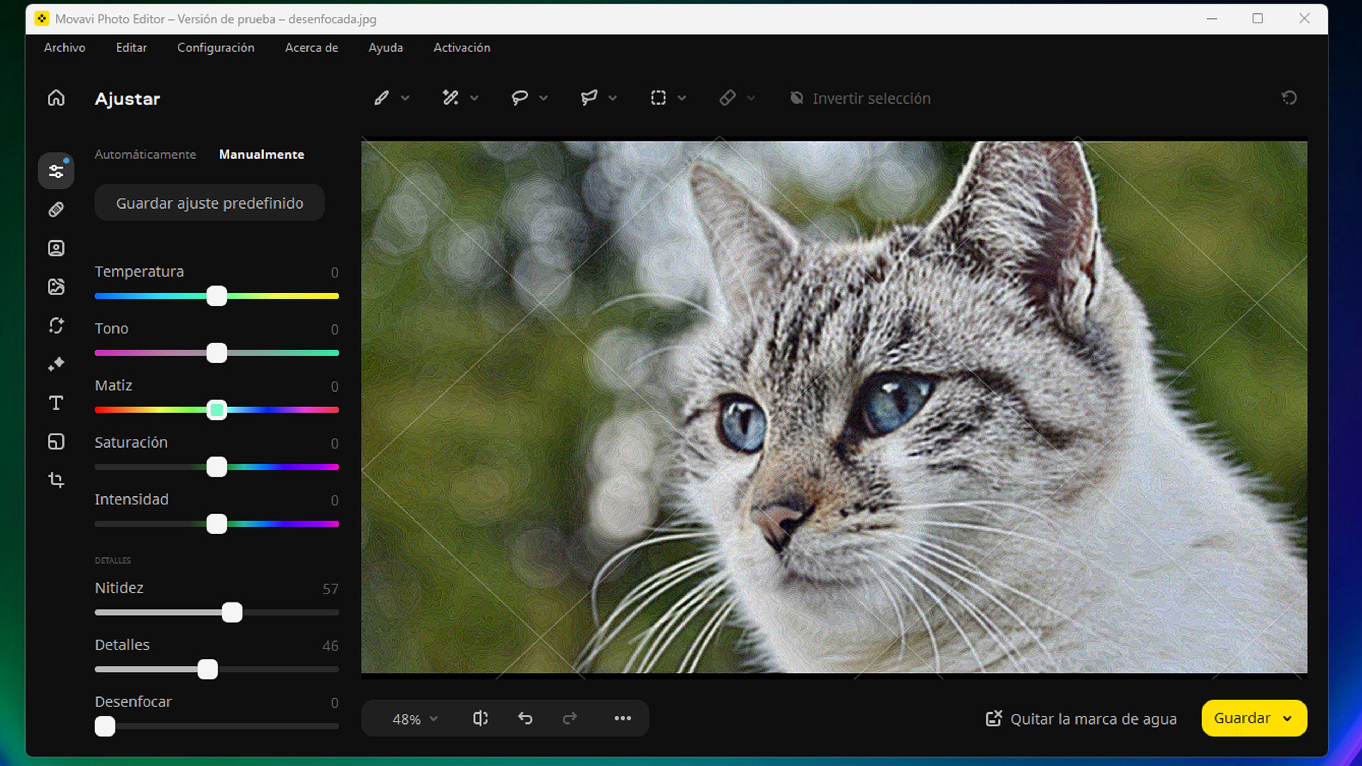Pick the selection brush tool

381,98
